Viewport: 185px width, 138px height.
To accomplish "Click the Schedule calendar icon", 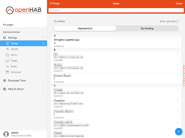I will tap(7, 72).
